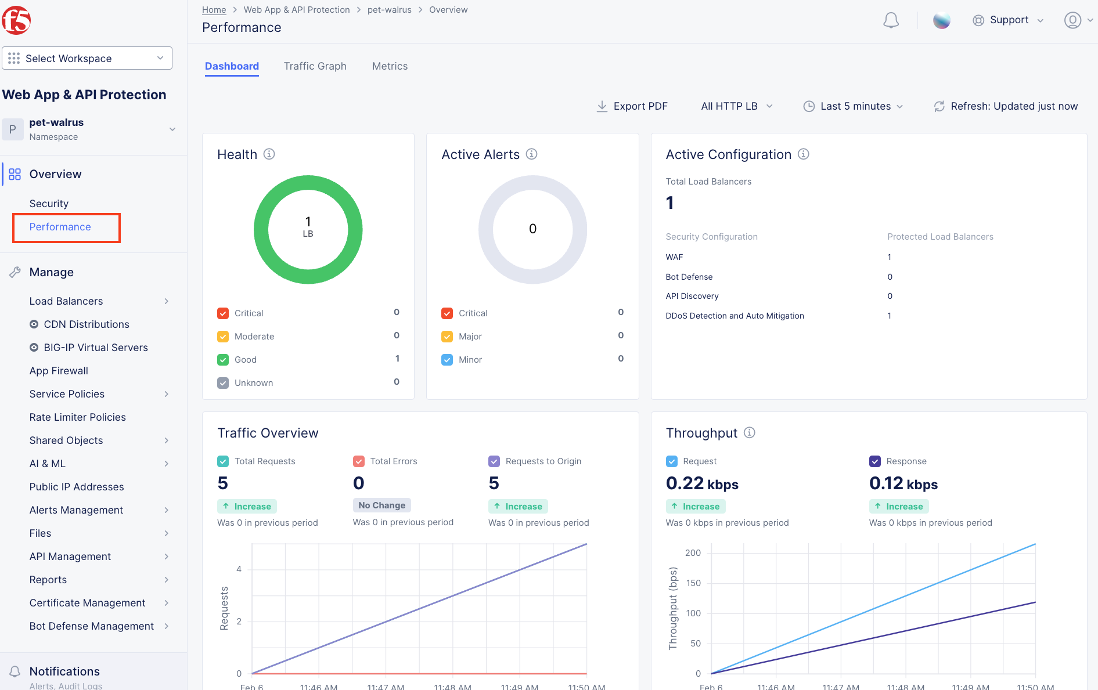This screenshot has height=690, width=1098.
Task: Click the CDN Distributions circle icon
Action: 34,324
